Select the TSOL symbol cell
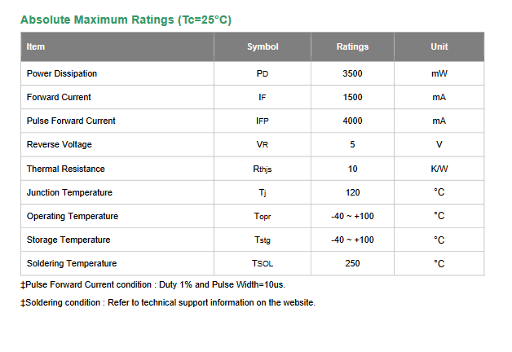The image size is (512, 352). click(x=263, y=263)
